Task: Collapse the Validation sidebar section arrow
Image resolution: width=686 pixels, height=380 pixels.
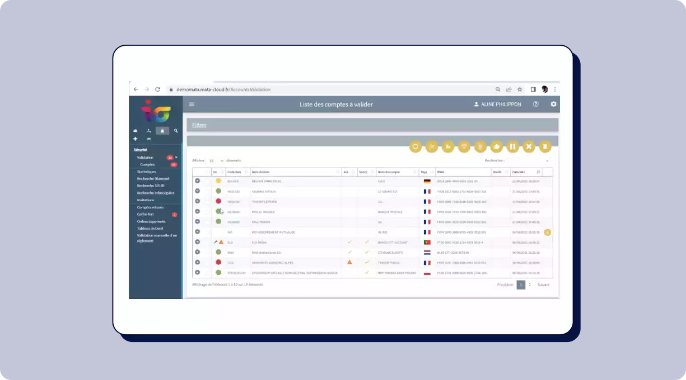Action: point(176,158)
